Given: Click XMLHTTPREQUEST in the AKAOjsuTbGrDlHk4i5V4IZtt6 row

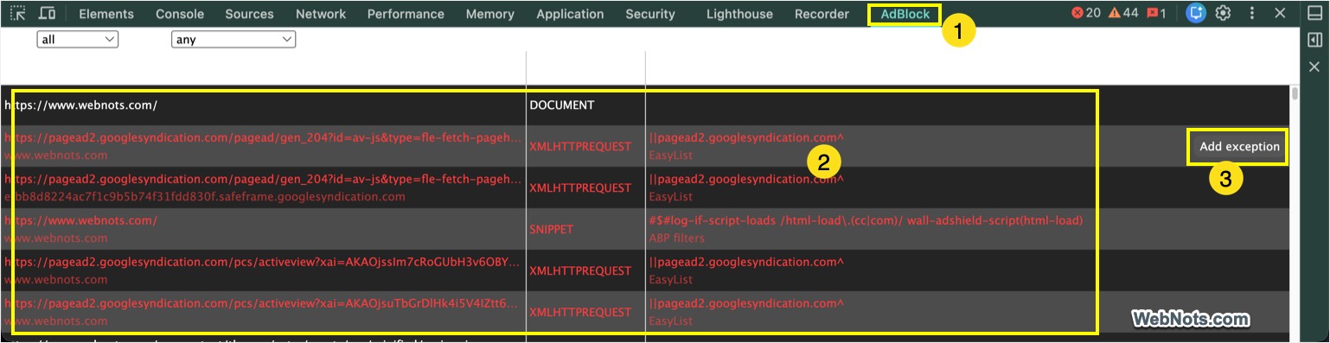Looking at the screenshot, I should pos(580,313).
